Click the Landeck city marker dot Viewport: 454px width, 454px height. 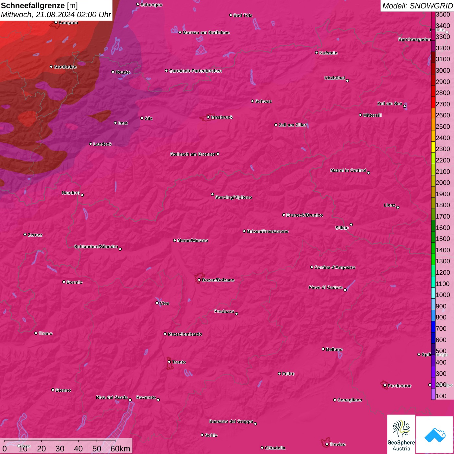[x=90, y=144]
